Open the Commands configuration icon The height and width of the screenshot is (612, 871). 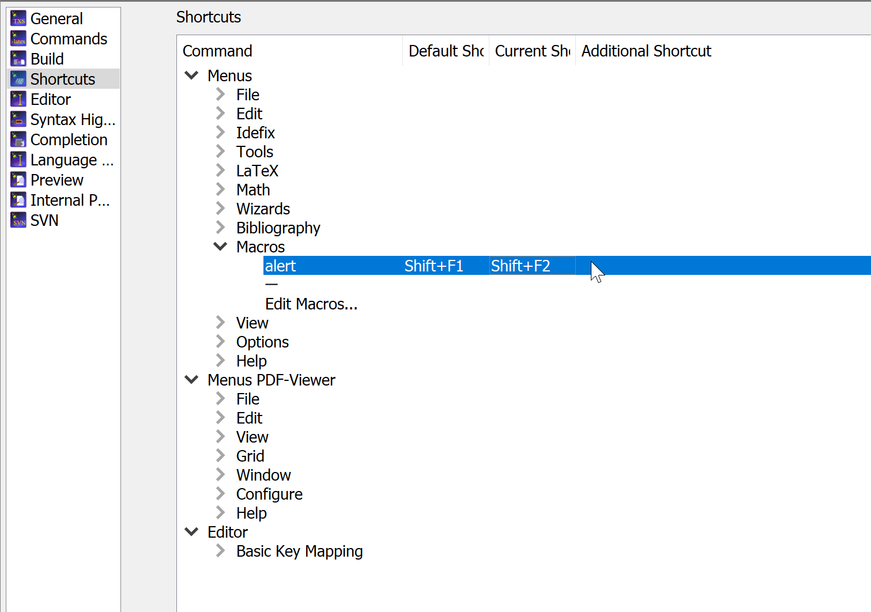click(17, 38)
